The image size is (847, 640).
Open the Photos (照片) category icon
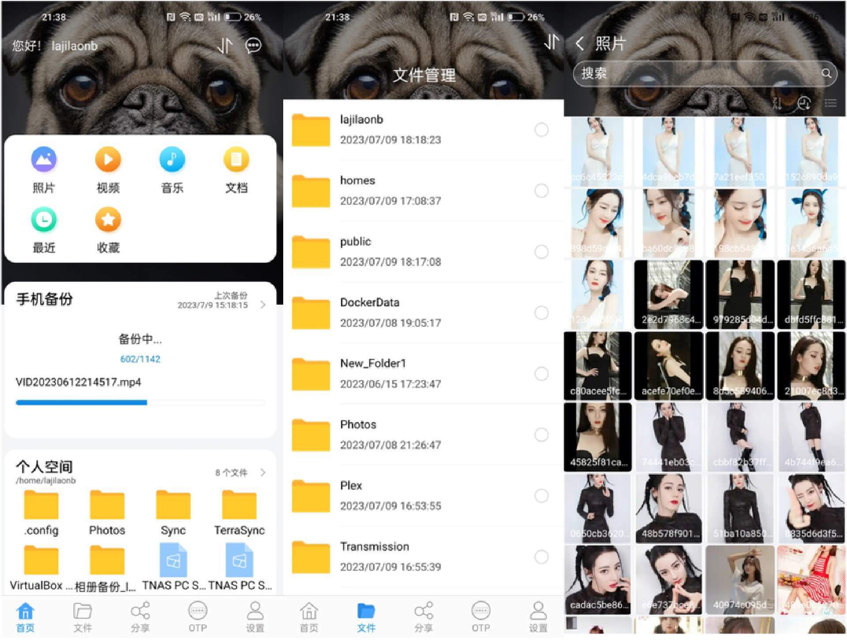44,160
